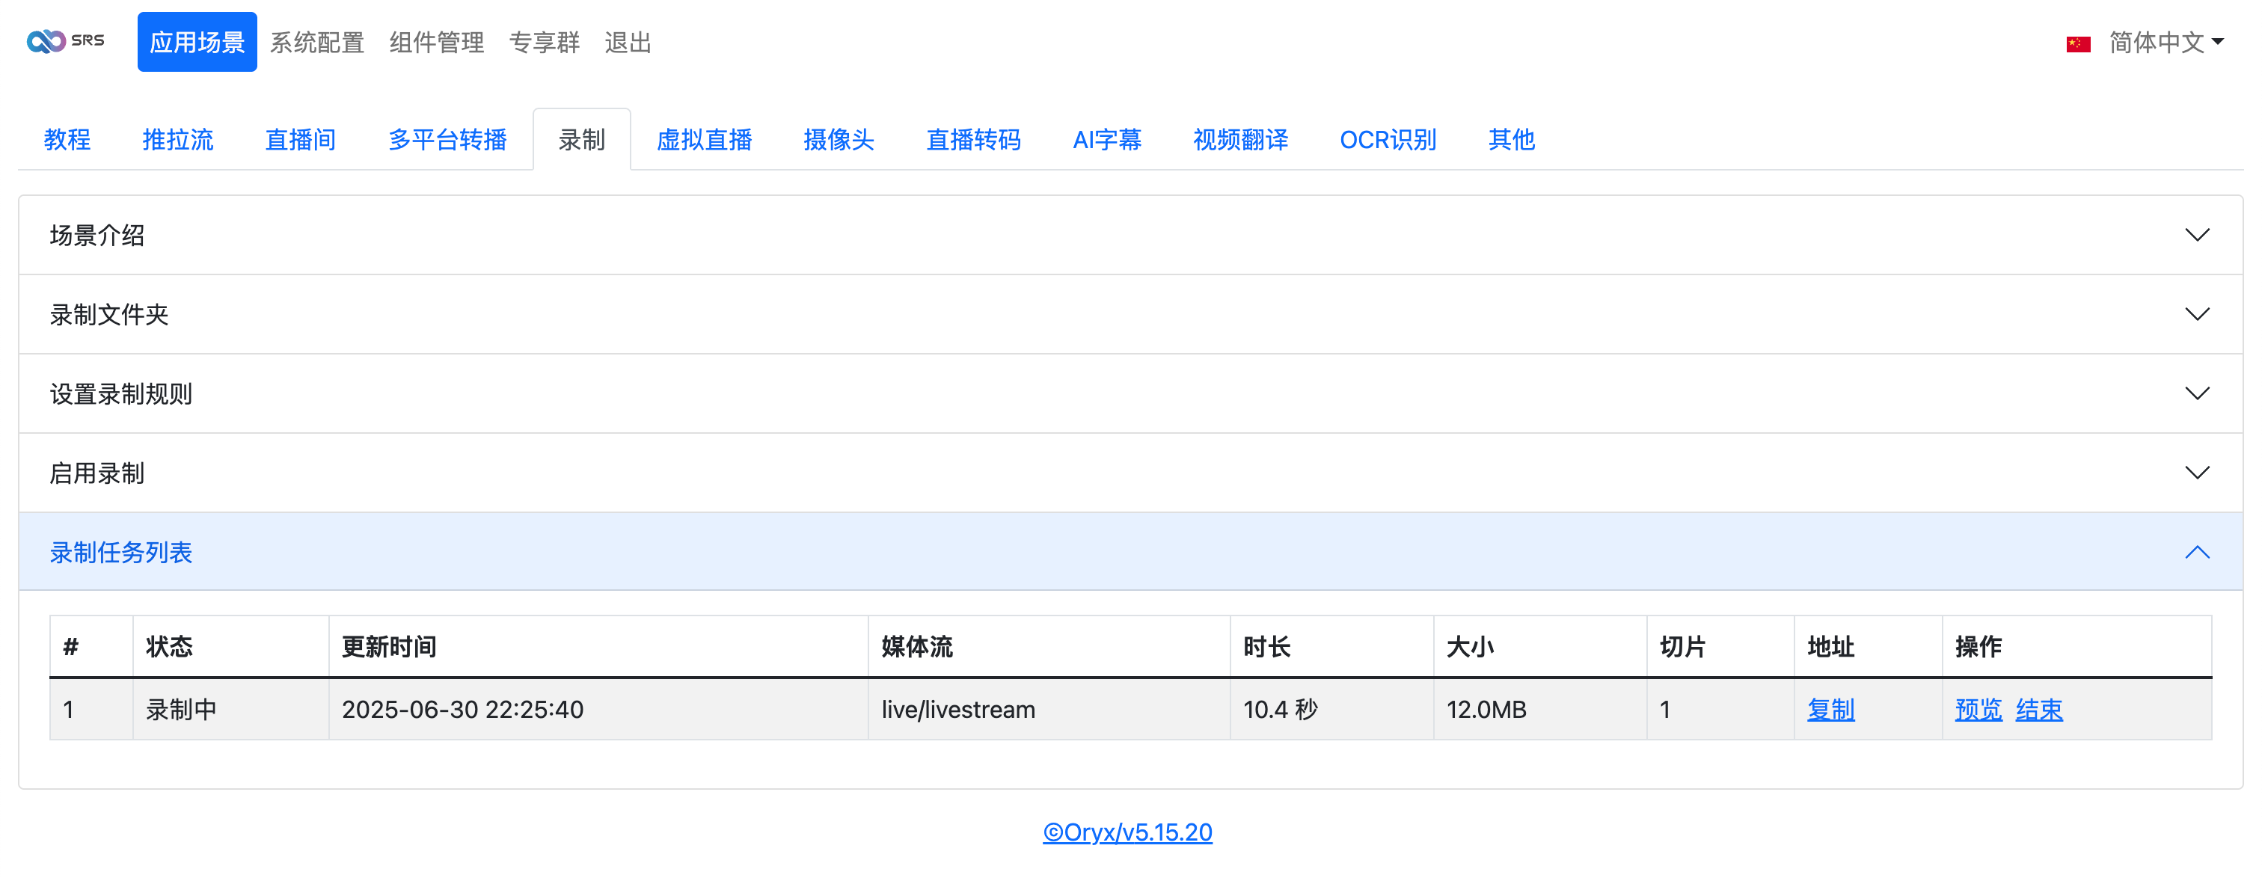Open the 组件管理 navigation item
Screen dimensions: 2262x878
(x=436, y=42)
